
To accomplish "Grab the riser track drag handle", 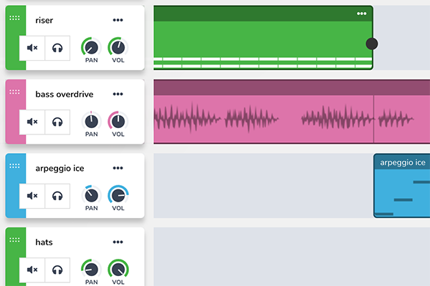I will pos(14,18).
